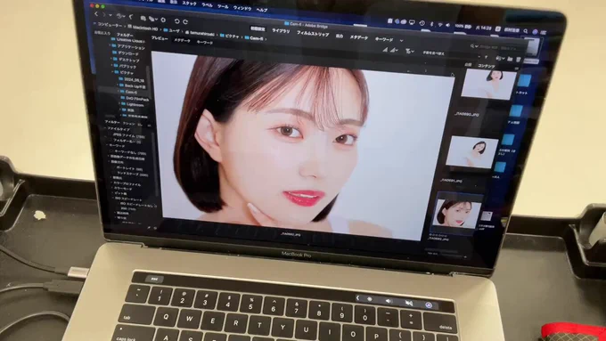
Task: Click thumbnail quality triangle icon
Action: tap(385, 50)
